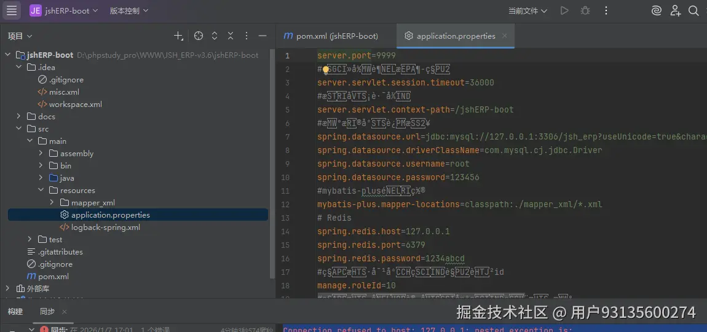Select workspace.xml in the tree
Image resolution: width=707 pixels, height=332 pixels.
tap(75, 104)
